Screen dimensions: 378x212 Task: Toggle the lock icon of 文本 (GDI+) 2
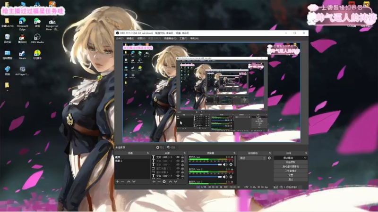point(182,161)
